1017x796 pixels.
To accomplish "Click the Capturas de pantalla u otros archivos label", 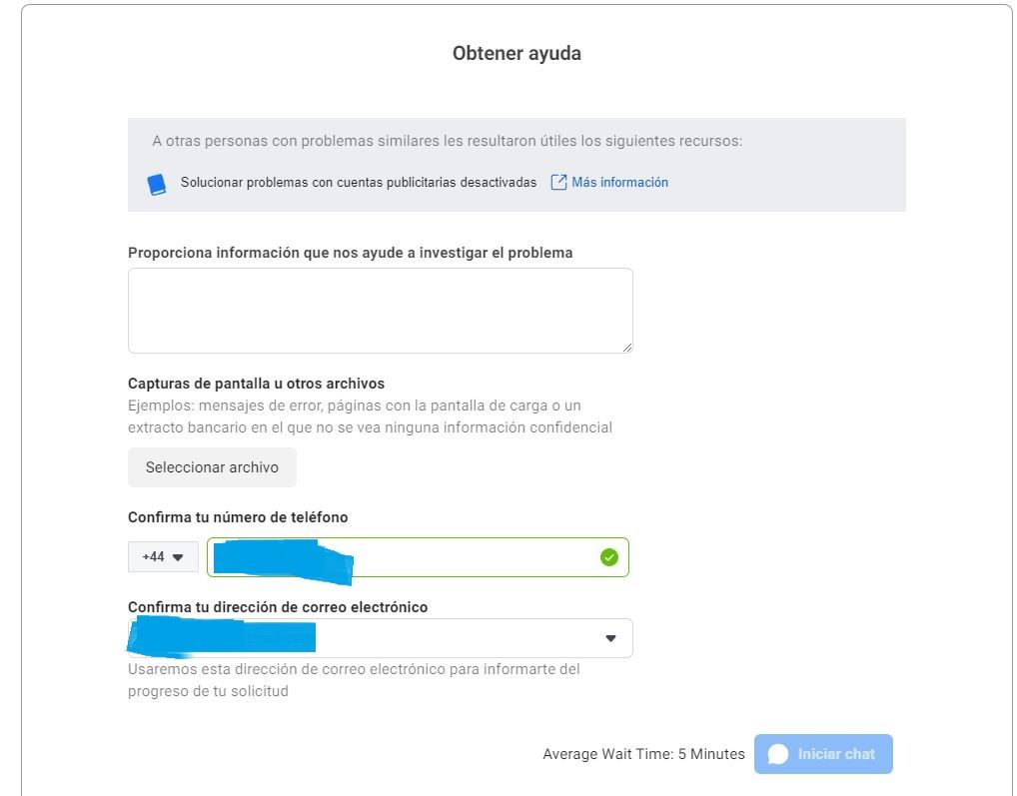I will [x=256, y=384].
